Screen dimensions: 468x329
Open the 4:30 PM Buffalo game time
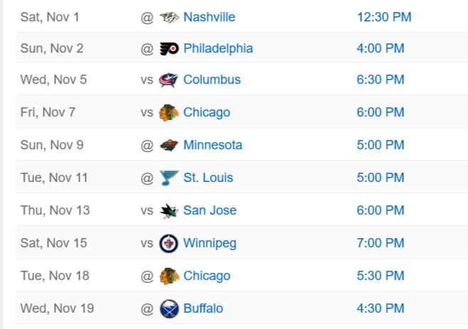(381, 308)
